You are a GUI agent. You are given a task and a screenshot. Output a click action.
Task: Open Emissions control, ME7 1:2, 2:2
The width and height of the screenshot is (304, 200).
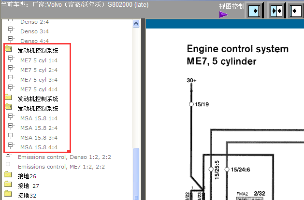point(61,167)
